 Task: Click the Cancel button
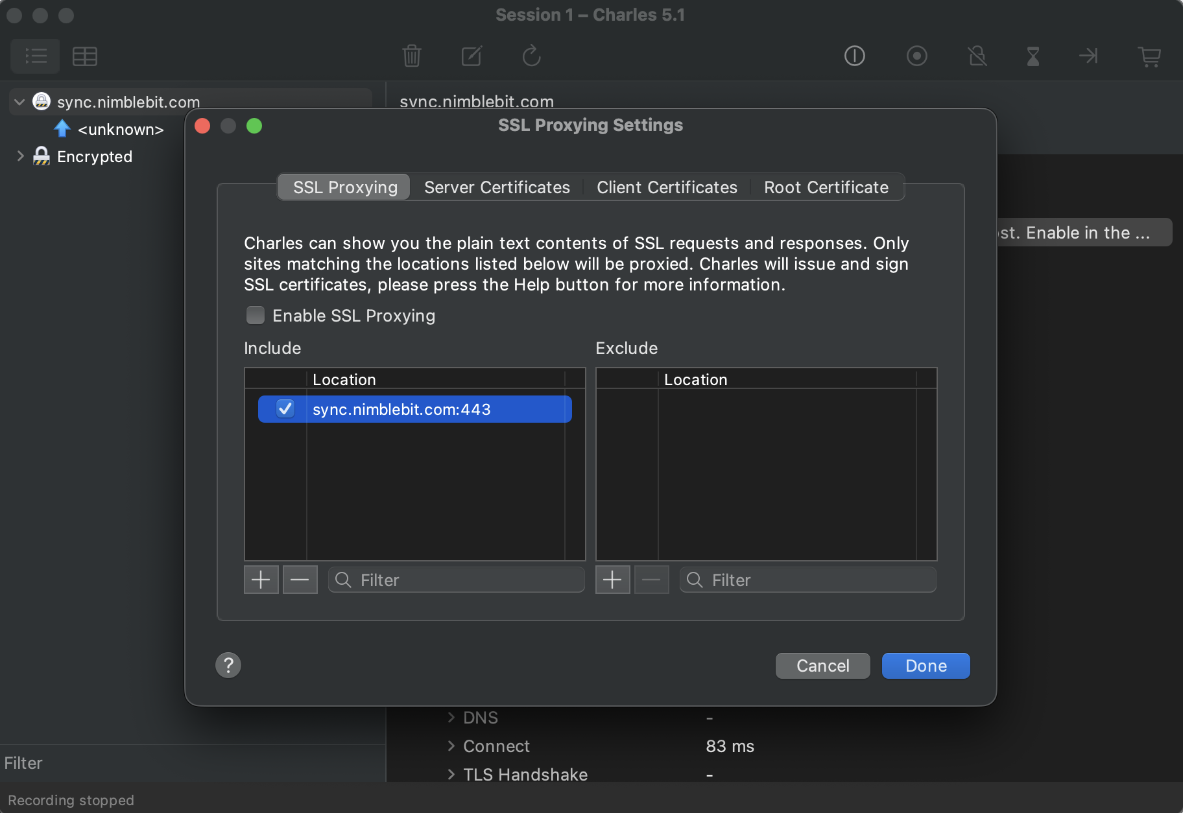822,666
